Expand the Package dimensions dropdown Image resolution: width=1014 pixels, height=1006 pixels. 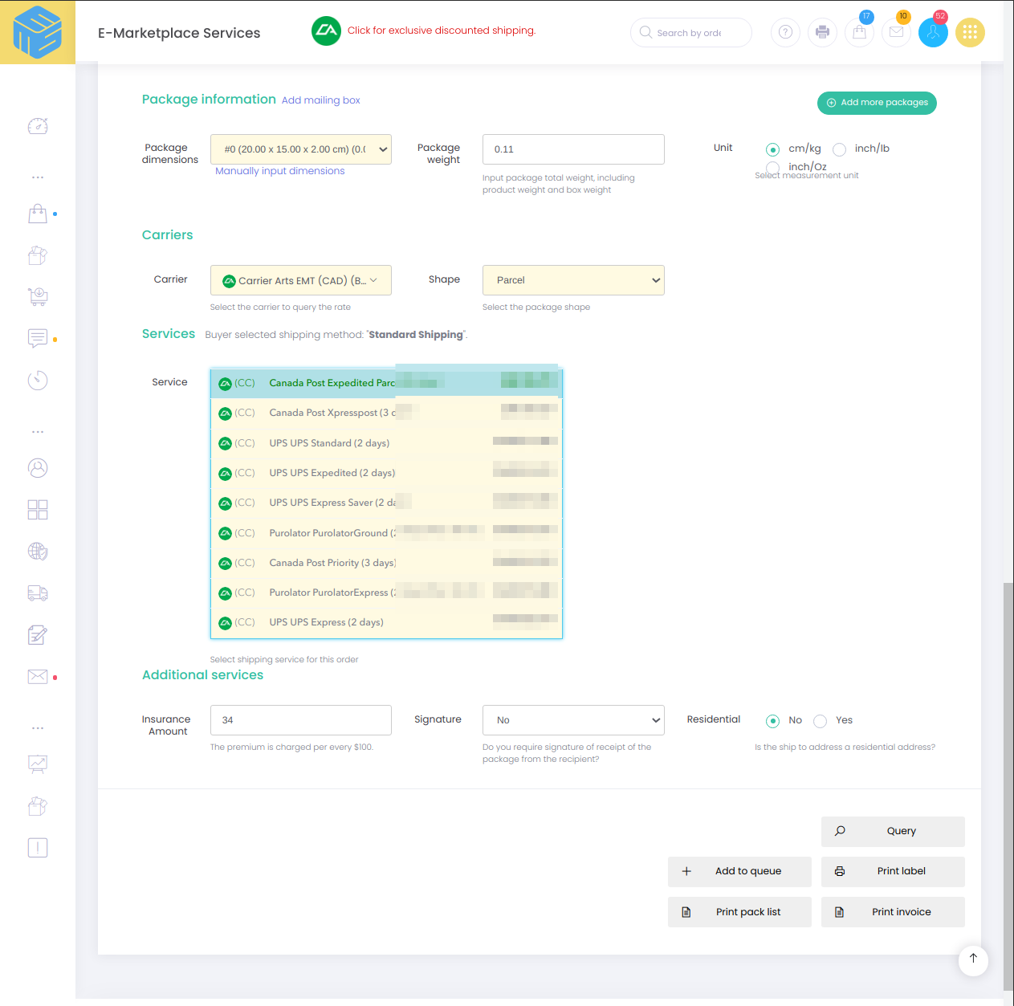coord(301,149)
